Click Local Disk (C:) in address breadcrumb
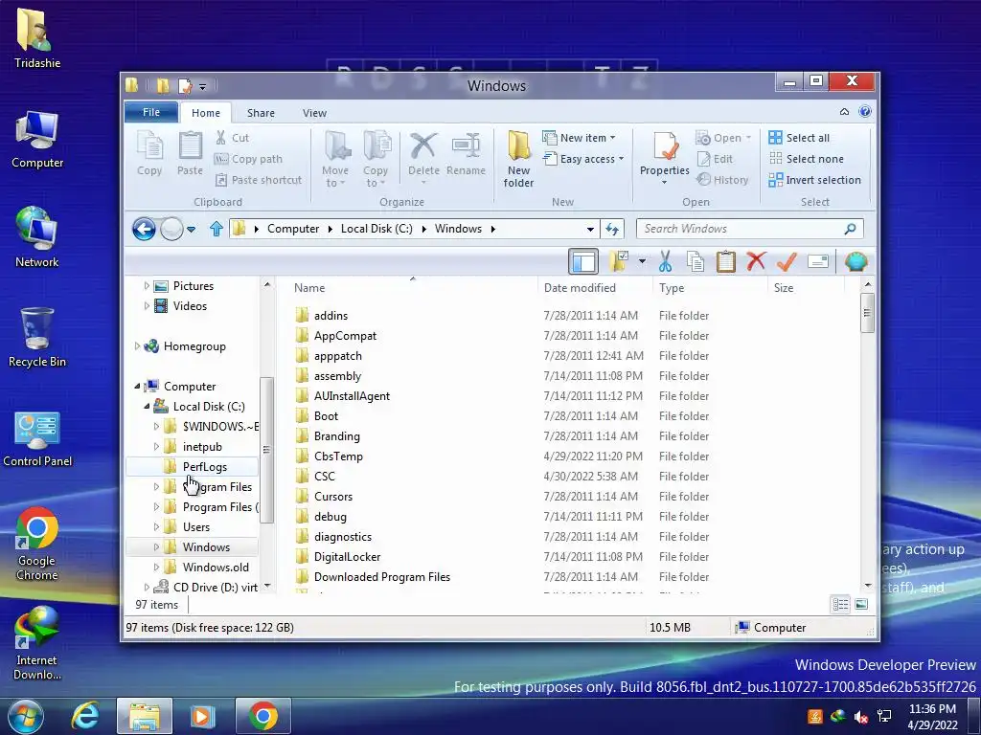 [x=376, y=229]
